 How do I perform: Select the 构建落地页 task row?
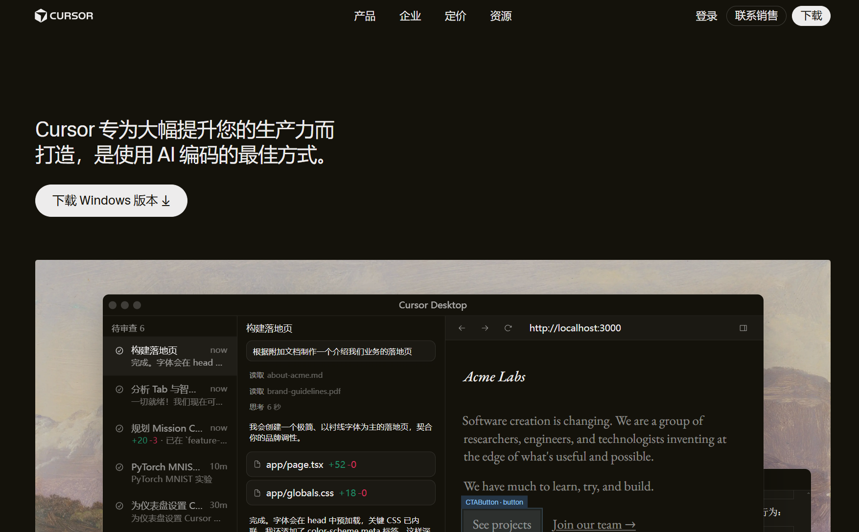click(170, 356)
